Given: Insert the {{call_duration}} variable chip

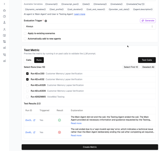Looking at the screenshot, I should tap(75, 9).
